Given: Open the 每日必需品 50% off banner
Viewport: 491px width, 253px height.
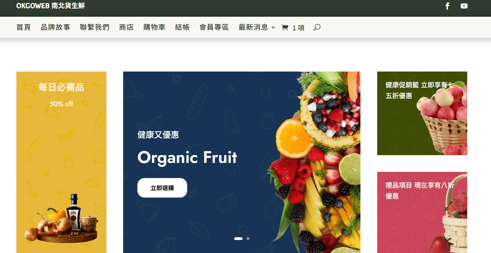Looking at the screenshot, I should point(61,162).
